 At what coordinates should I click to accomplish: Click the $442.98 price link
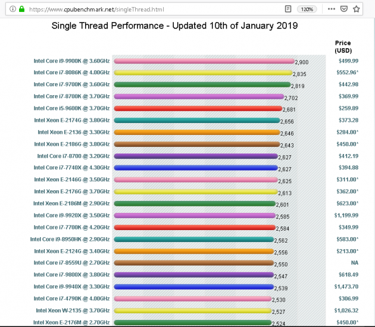348,84
